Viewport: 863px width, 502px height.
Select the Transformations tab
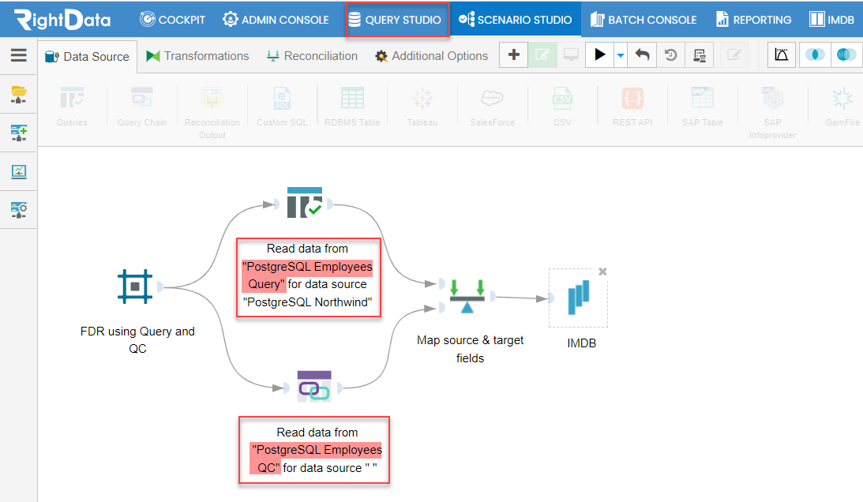[197, 56]
